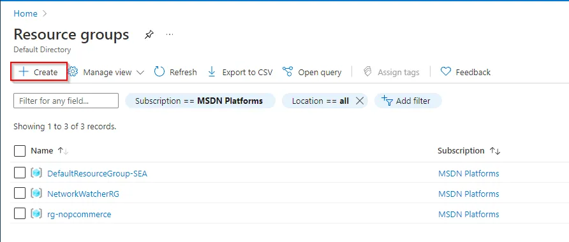This screenshot has width=569, height=242.
Task: Click Export to CSV download icon
Action: (x=212, y=72)
